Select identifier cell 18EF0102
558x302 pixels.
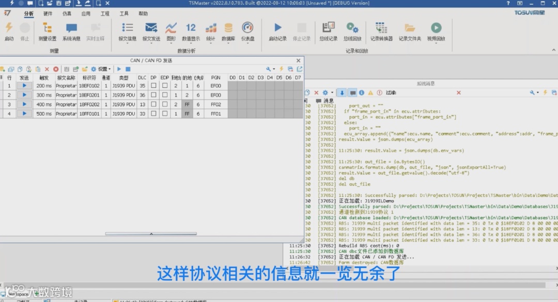coord(89,86)
